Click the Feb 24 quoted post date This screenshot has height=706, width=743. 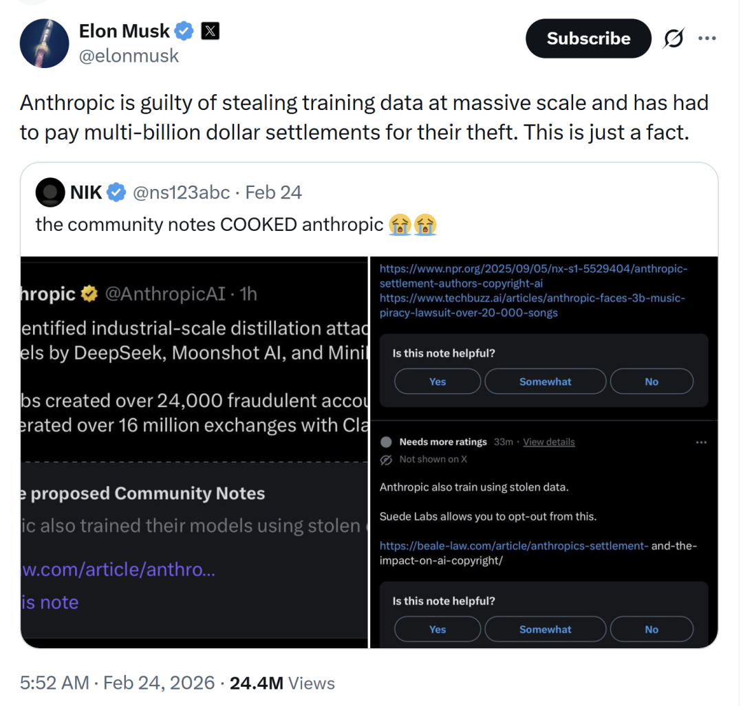click(x=273, y=192)
